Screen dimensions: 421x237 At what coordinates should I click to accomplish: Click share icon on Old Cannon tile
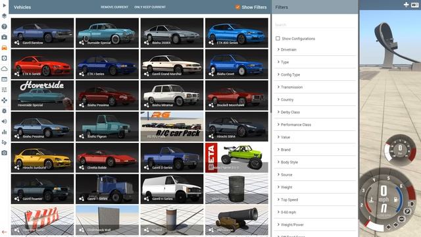[211, 230]
